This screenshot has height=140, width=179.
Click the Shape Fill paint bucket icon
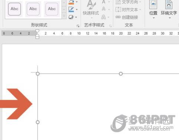71,2
